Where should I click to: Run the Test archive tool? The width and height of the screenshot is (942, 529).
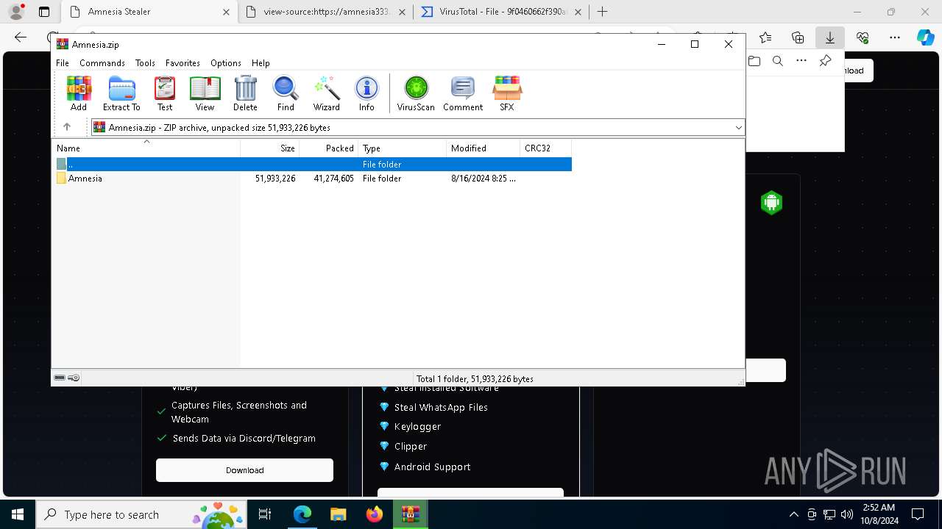click(x=165, y=93)
